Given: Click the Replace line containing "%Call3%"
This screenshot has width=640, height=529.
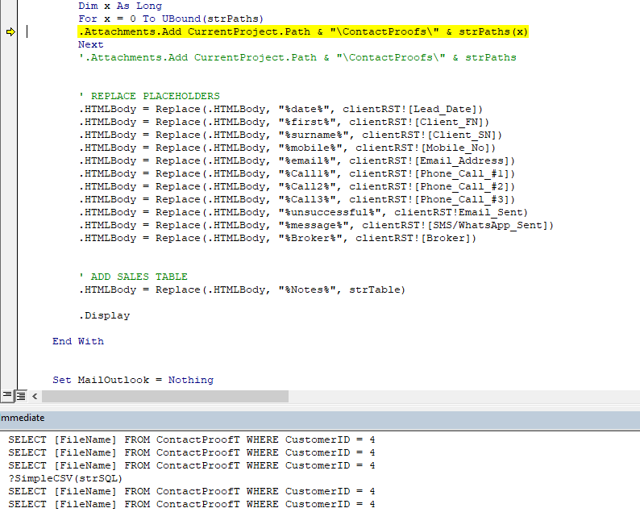Looking at the screenshot, I should (297, 200).
